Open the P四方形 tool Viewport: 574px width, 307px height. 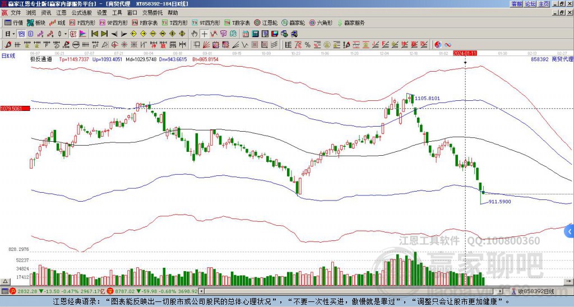[x=82, y=22]
